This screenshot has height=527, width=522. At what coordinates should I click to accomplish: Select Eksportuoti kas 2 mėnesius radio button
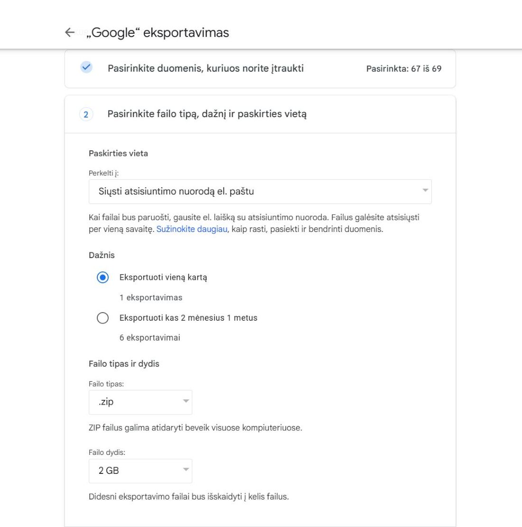tap(103, 318)
